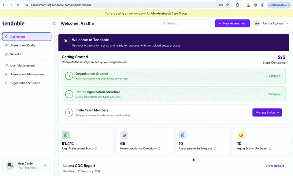
Task: Click Published: 12 February 2019 text
Action: click(82, 171)
